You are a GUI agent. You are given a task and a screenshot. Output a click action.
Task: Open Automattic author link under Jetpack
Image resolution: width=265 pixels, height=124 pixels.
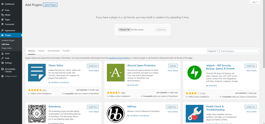(213, 86)
